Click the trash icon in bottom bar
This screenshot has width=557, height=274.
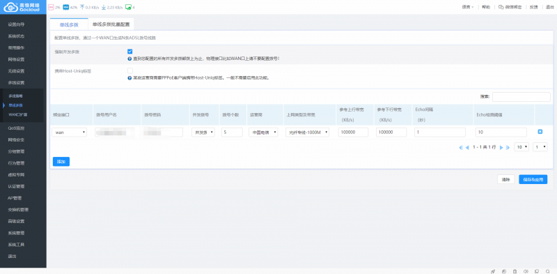click(515, 271)
